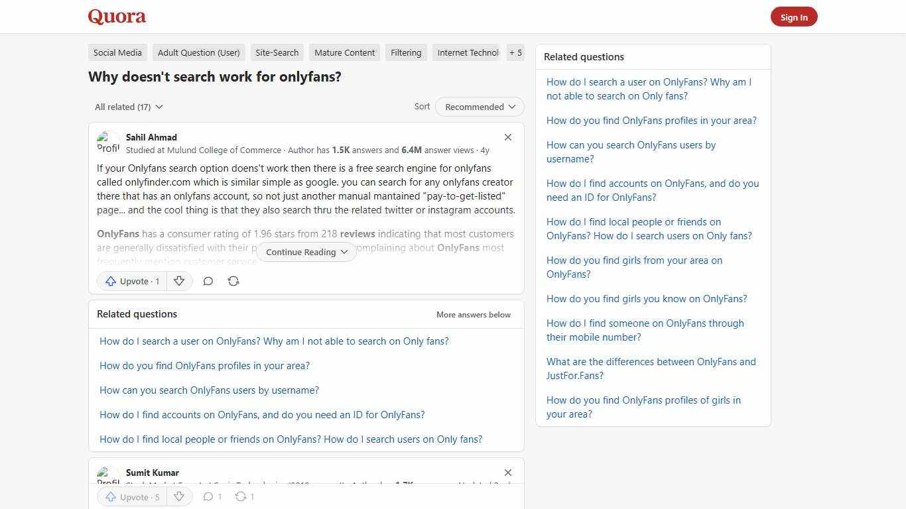
Task: Upvote Sahil Ahmad's answer
Action: [x=131, y=281]
